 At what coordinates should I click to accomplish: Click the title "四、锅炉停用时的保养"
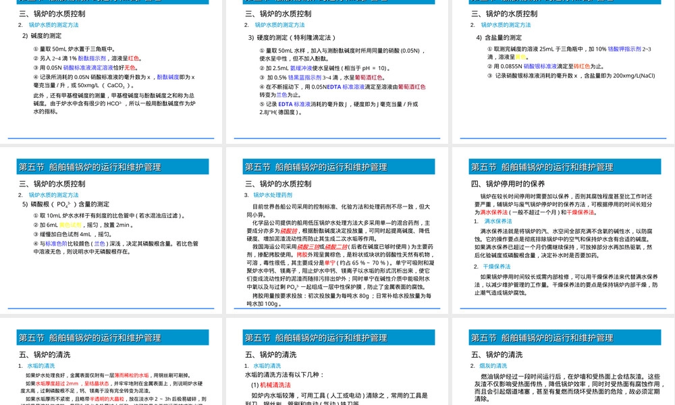tap(508, 184)
